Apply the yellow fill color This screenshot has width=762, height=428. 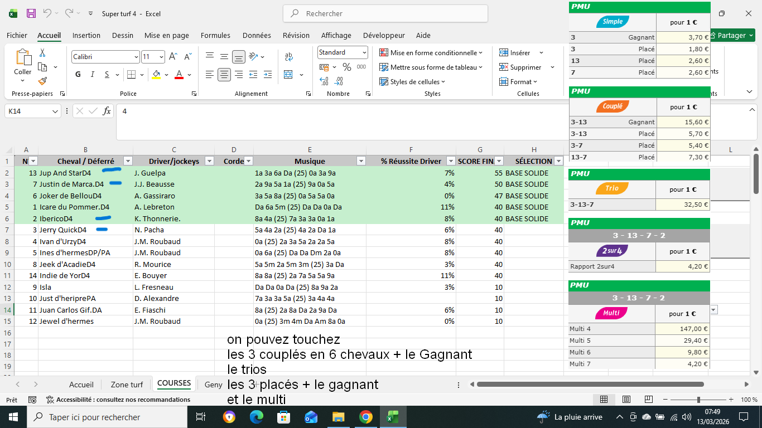[156, 75]
